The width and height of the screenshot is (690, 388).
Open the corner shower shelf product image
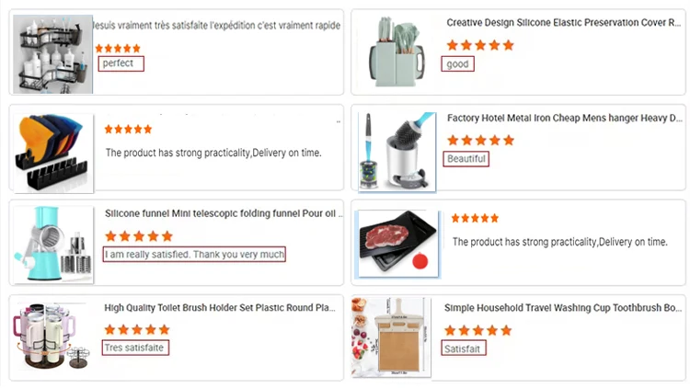click(x=52, y=53)
